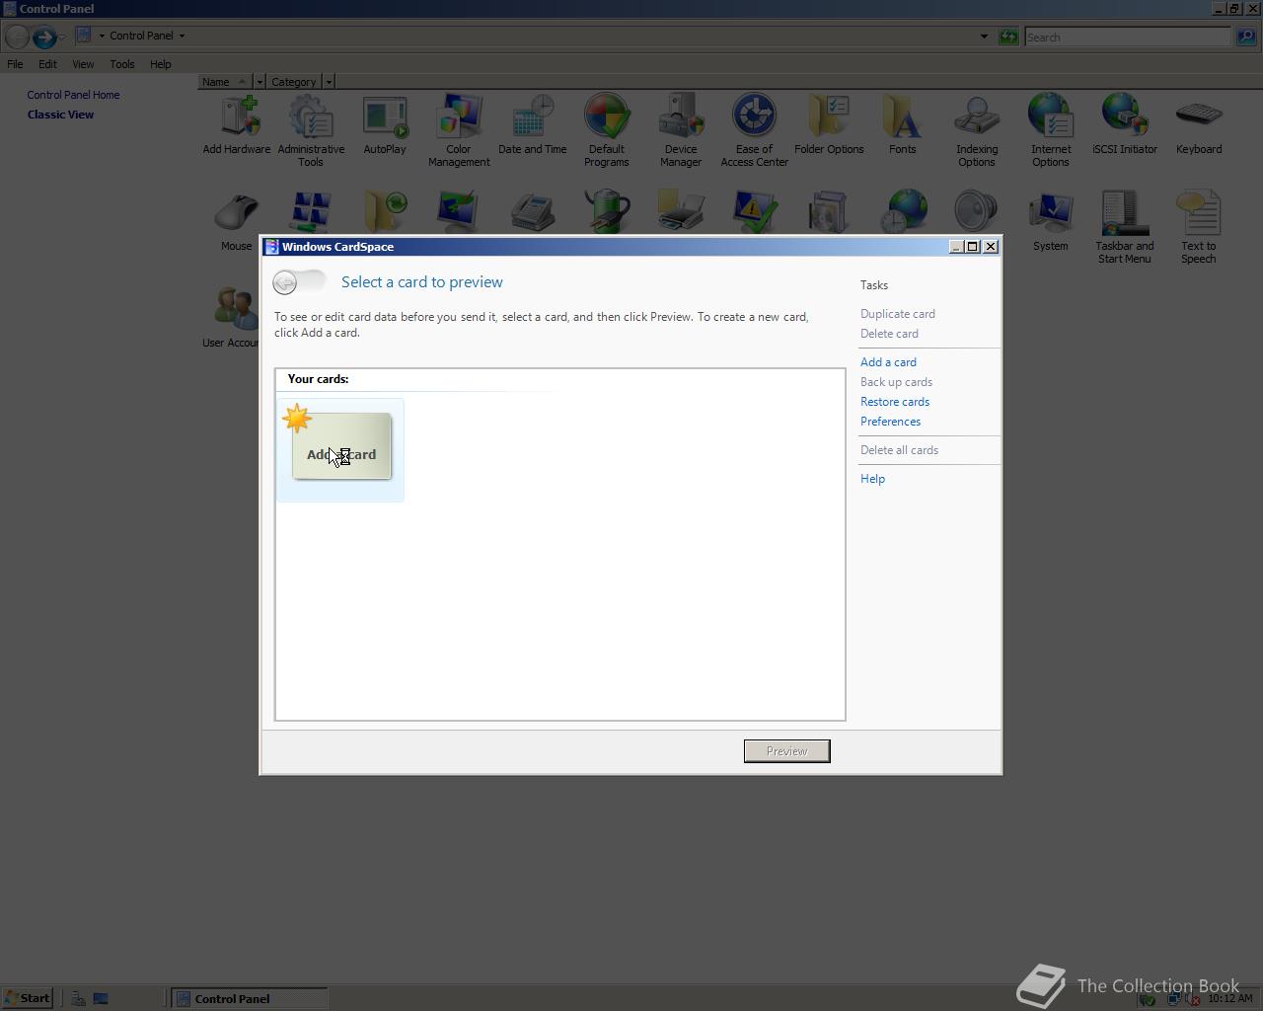
Task: Click the taskbar clock showing 10:12 AM
Action: 1230,998
